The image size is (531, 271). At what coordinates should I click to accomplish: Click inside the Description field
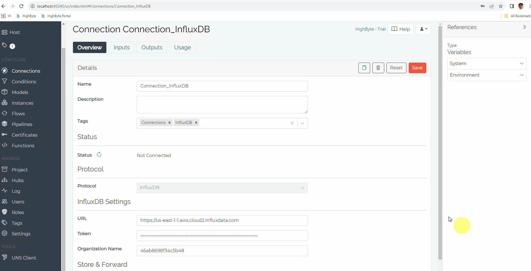click(x=222, y=104)
